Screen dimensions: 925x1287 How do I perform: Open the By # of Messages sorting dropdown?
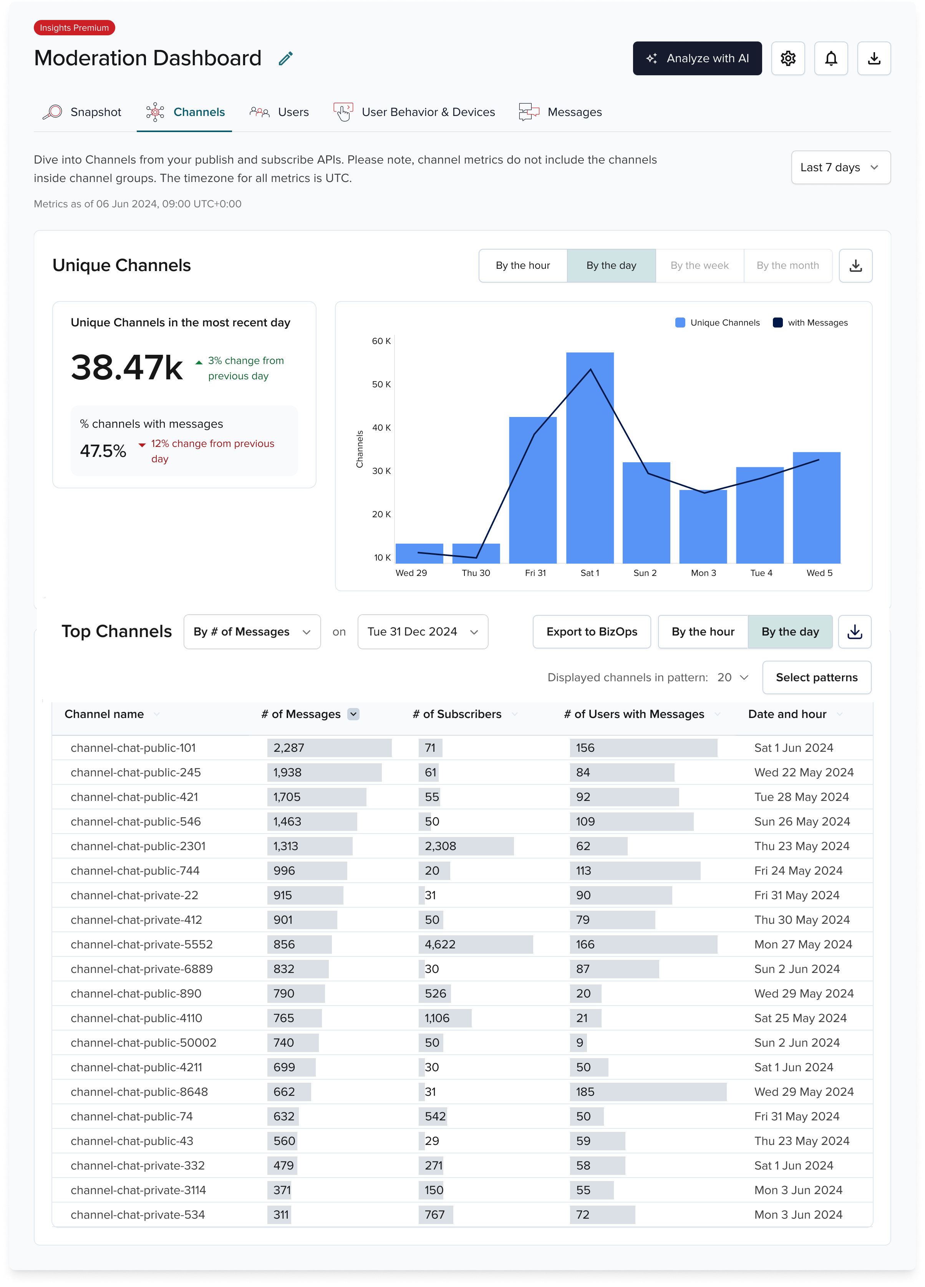(x=252, y=632)
